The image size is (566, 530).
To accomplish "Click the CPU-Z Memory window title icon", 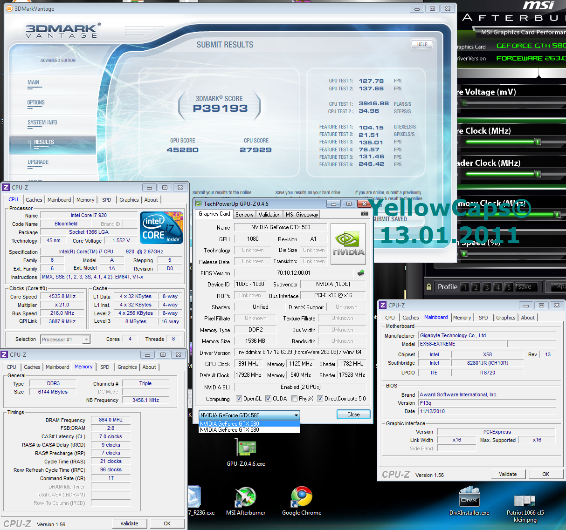I will 4,354.
